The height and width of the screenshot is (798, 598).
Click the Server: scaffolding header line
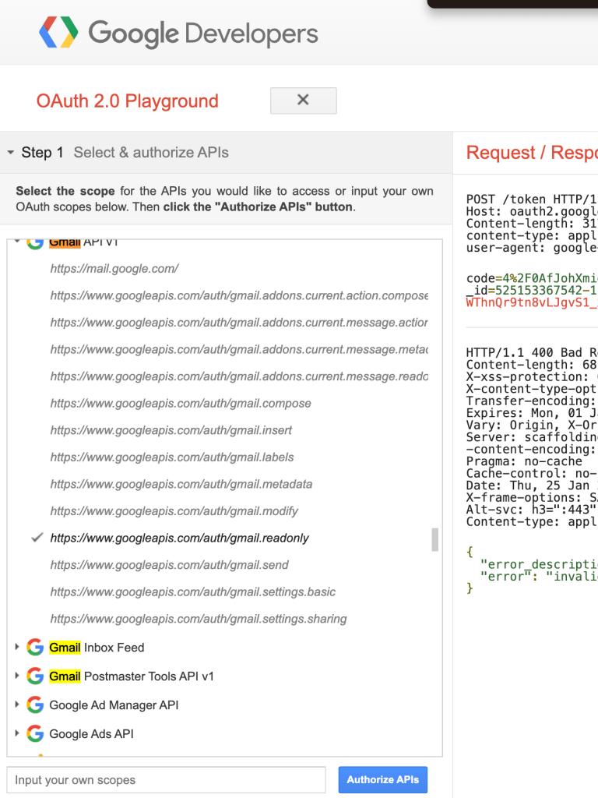click(532, 437)
